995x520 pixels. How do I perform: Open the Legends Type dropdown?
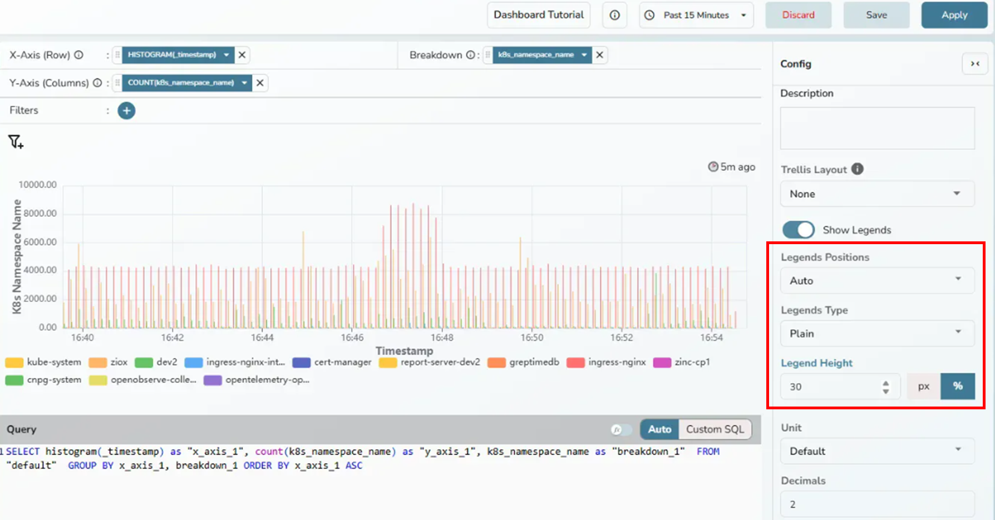876,333
